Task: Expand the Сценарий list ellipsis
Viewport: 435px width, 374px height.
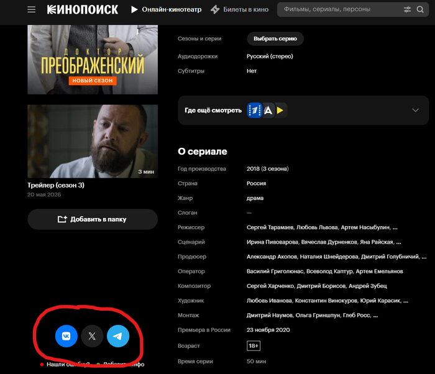Action: (x=398, y=243)
